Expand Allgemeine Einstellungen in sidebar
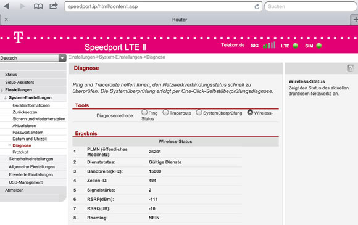 tap(31, 167)
